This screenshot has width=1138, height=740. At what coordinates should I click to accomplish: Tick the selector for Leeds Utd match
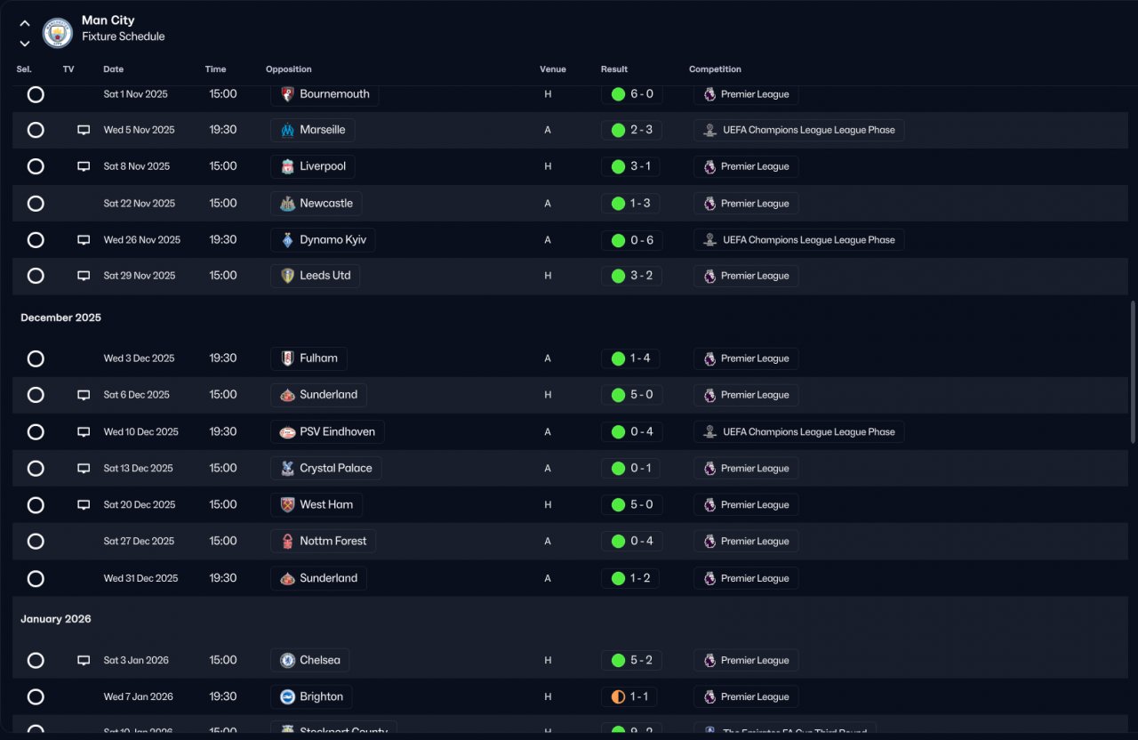tap(36, 276)
